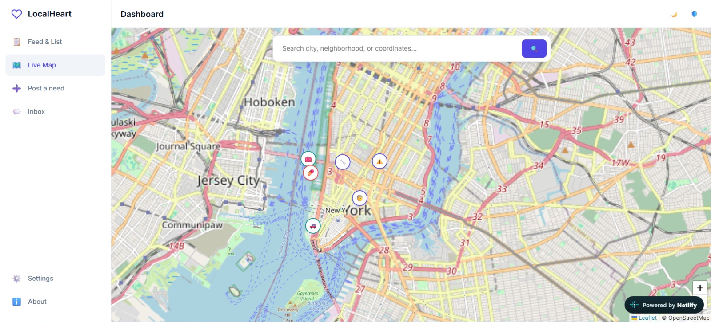Click the Hoboken label on the map
Viewport: 711px width, 322px height.
coord(269,102)
